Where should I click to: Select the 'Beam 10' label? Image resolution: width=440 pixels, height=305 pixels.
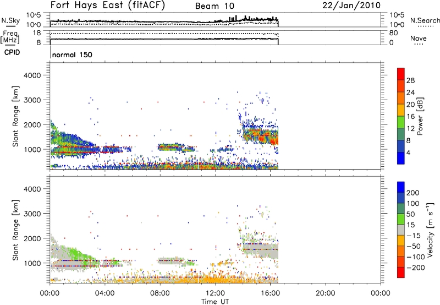215,6
